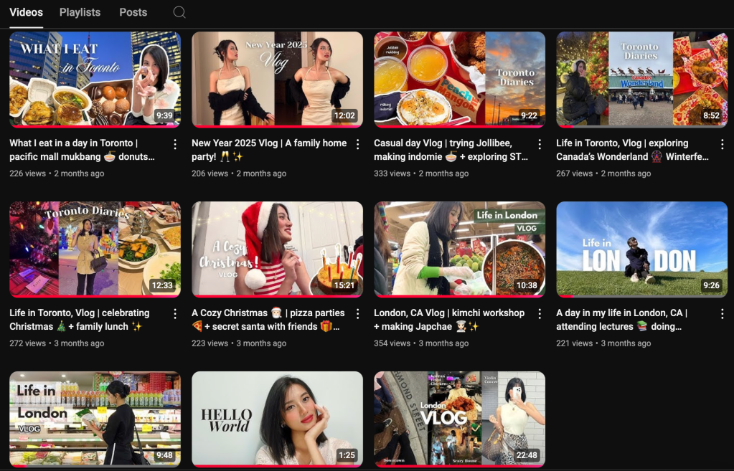Open three-dot menu for attending lectures vlog
Image resolution: width=734 pixels, height=471 pixels.
[x=722, y=314]
